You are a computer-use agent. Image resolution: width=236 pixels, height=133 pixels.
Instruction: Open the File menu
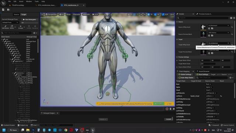click(x=9, y=1)
